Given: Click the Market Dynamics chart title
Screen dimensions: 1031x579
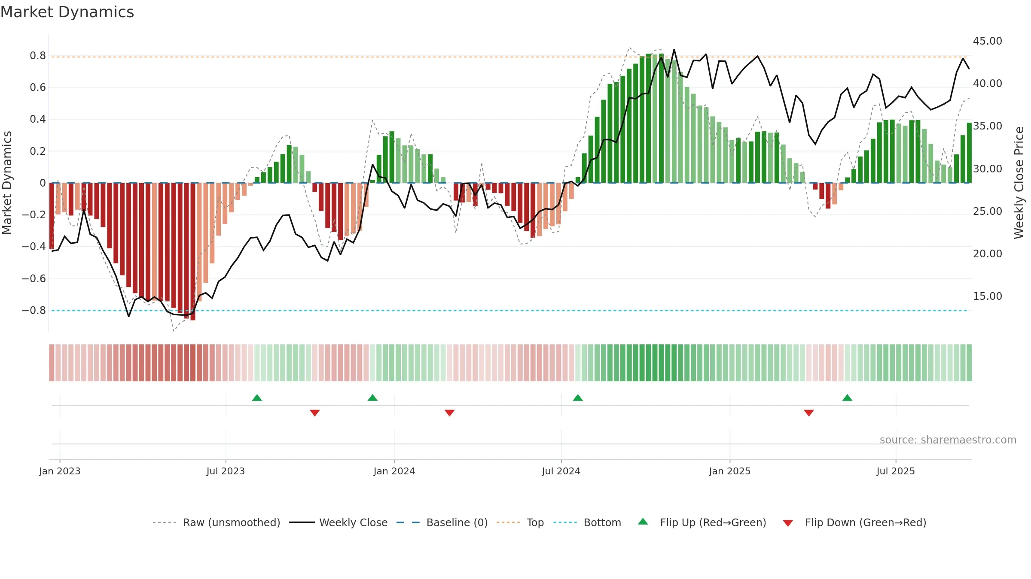Looking at the screenshot, I should (67, 12).
